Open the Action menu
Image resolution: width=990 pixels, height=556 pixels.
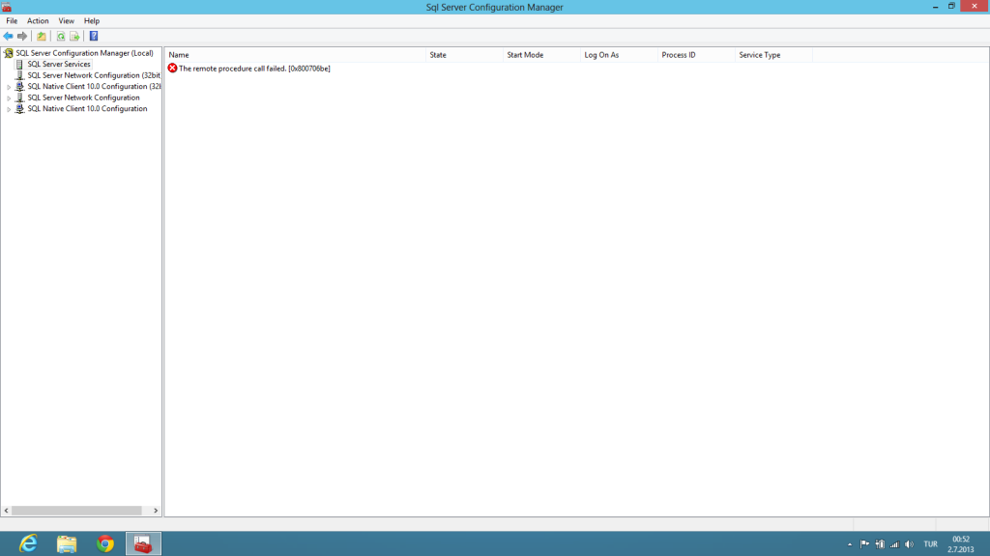click(x=38, y=21)
